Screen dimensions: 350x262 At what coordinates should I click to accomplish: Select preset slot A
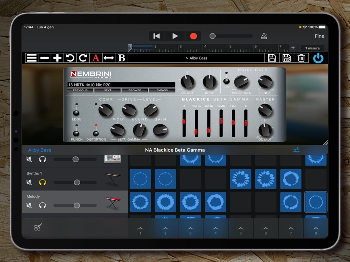(96, 58)
